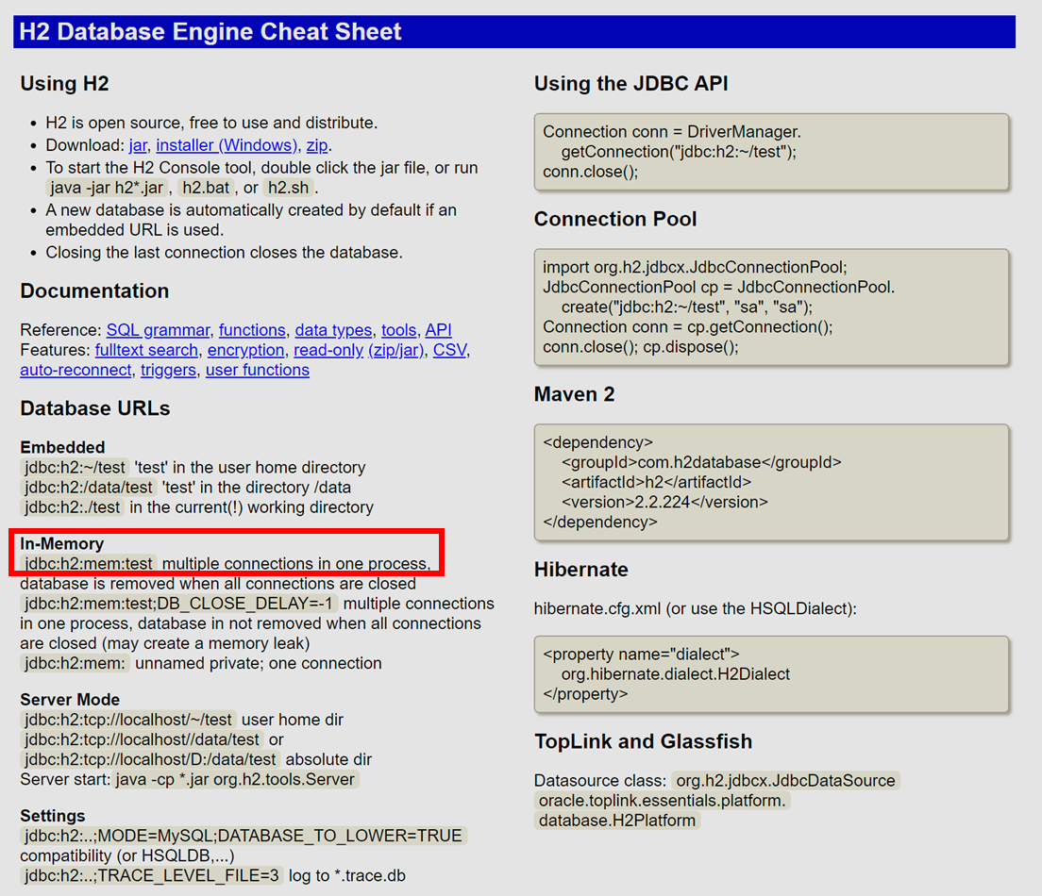Click the JdbcConnectionPool code box

point(771,307)
